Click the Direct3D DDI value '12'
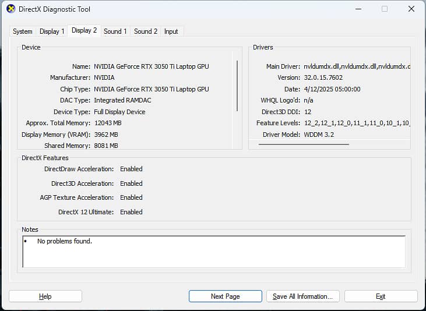 (308, 112)
